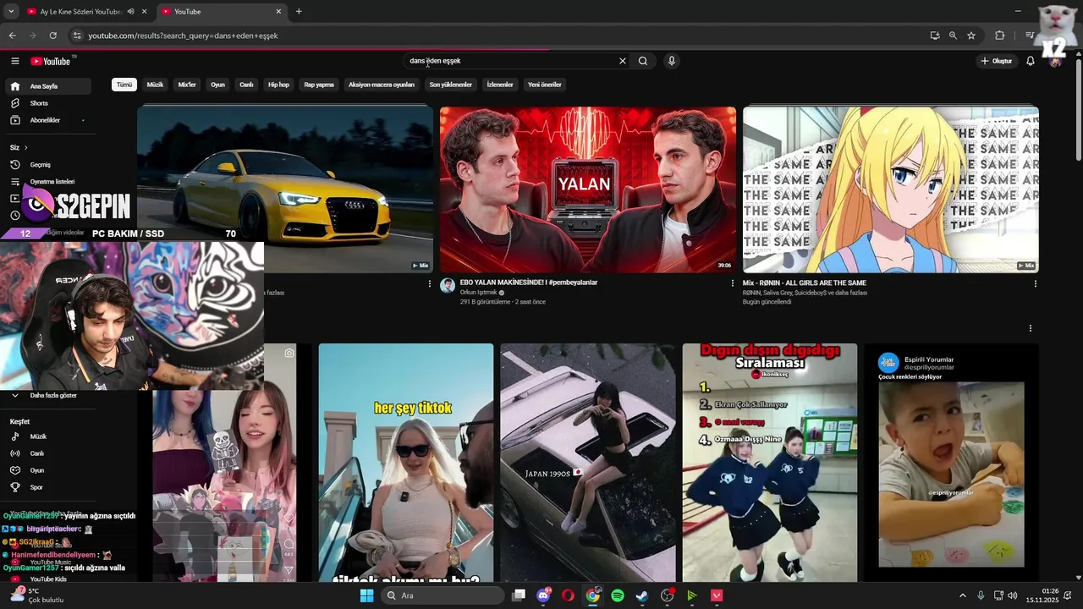Click the address bar URL
Screen dimensions: 1083x609
(x=183, y=36)
